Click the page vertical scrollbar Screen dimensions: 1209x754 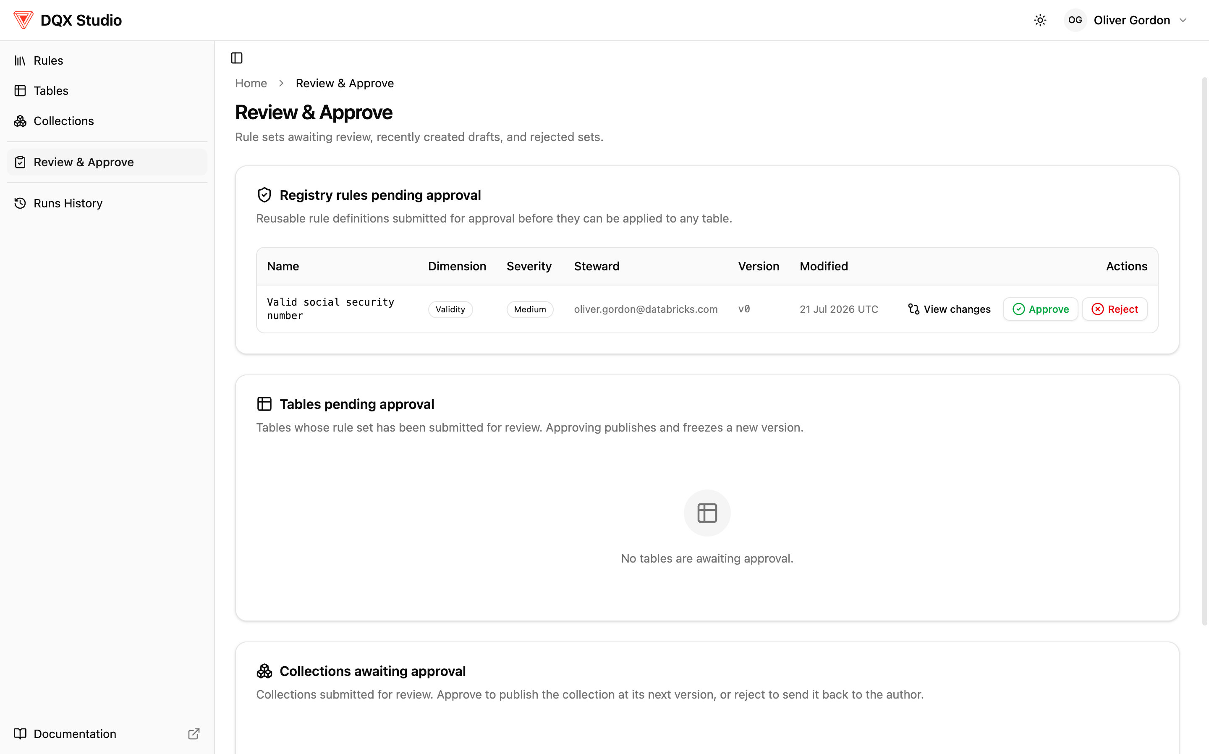1204,351
